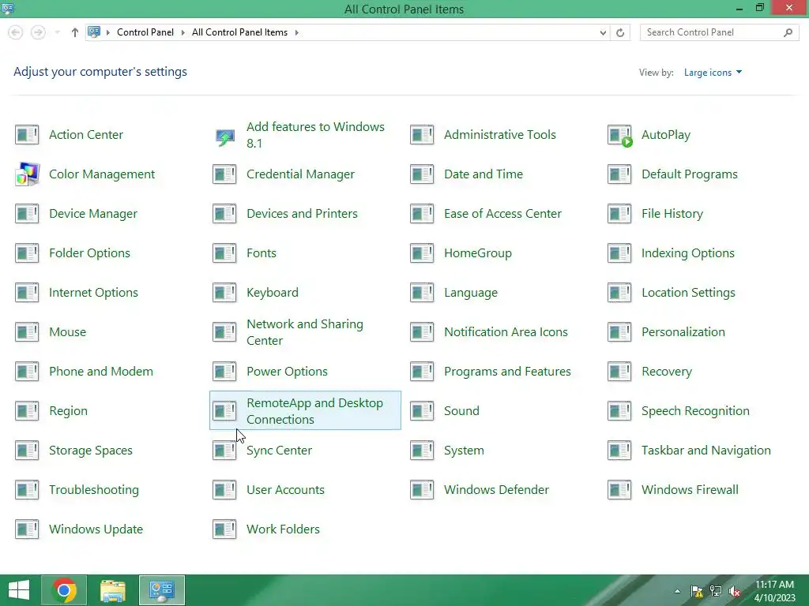Expand the chevron after All Control Panel Items

click(297, 32)
